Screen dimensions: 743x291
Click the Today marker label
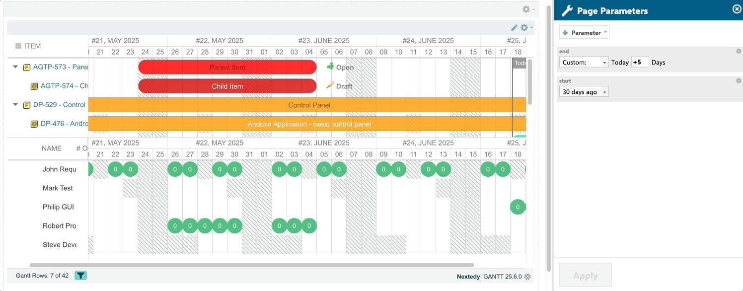pyautogui.click(x=519, y=64)
